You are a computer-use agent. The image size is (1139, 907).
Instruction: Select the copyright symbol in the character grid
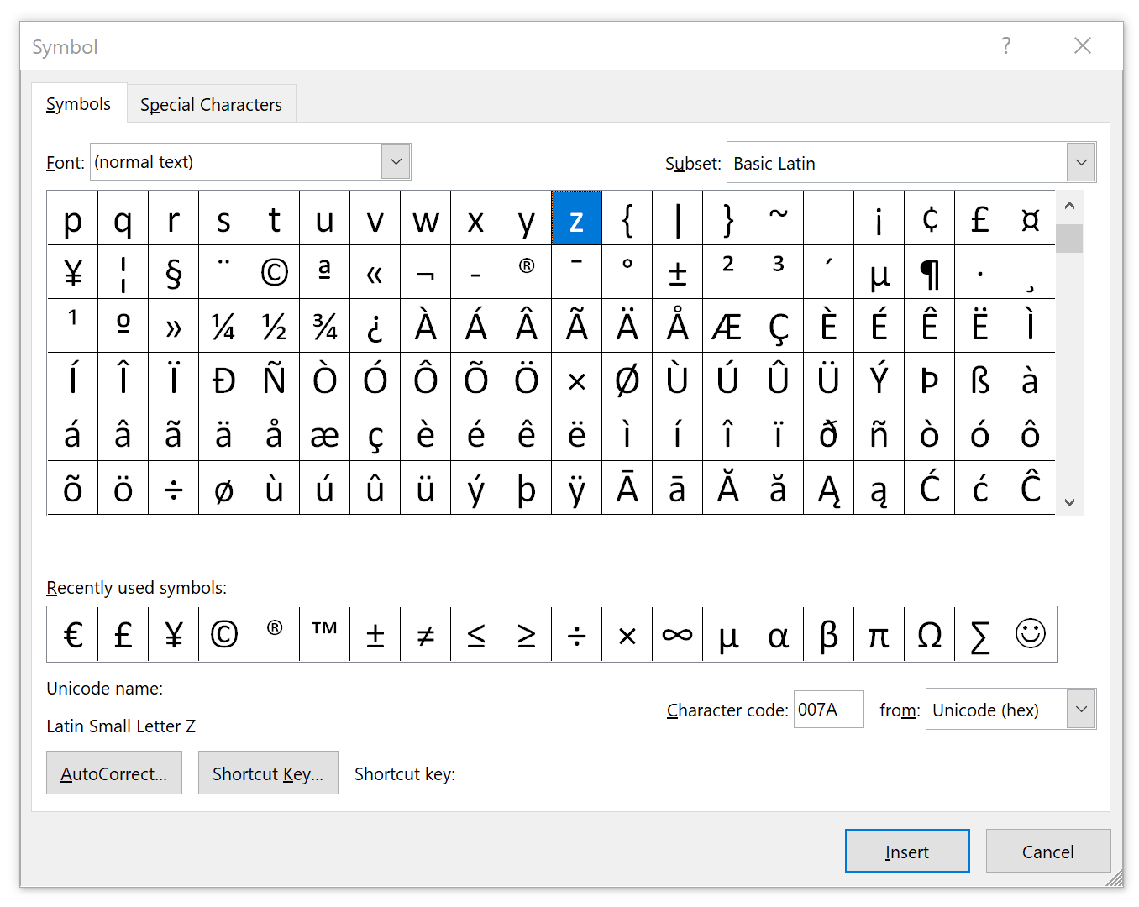[x=274, y=272]
